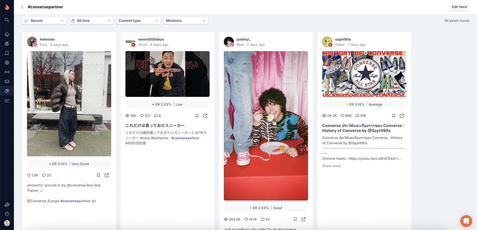Image resolution: width=477 pixels, height=230 pixels.
Task: Open the broadcast signal icon in sidebar
Action: [7, 72]
